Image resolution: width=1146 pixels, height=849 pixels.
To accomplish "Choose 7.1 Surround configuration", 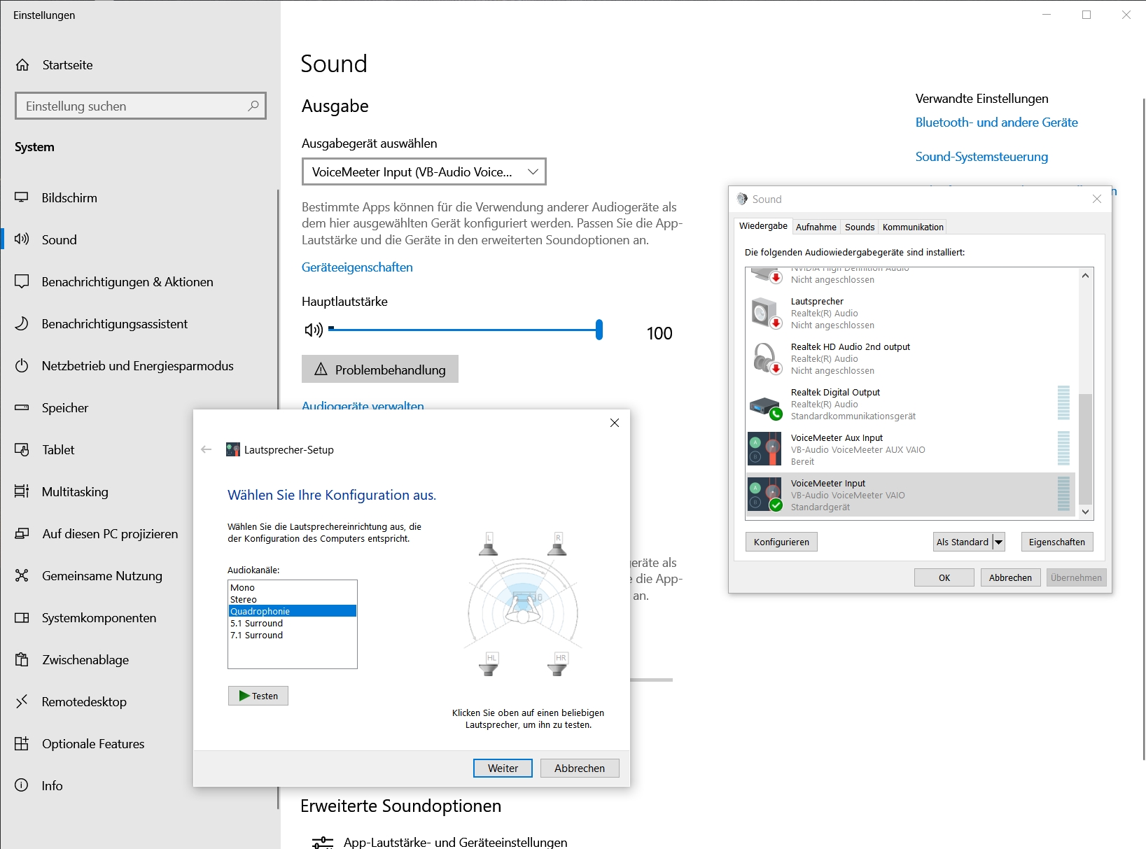I will (293, 636).
